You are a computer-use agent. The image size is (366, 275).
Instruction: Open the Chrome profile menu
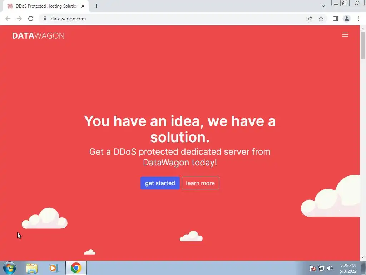(347, 19)
